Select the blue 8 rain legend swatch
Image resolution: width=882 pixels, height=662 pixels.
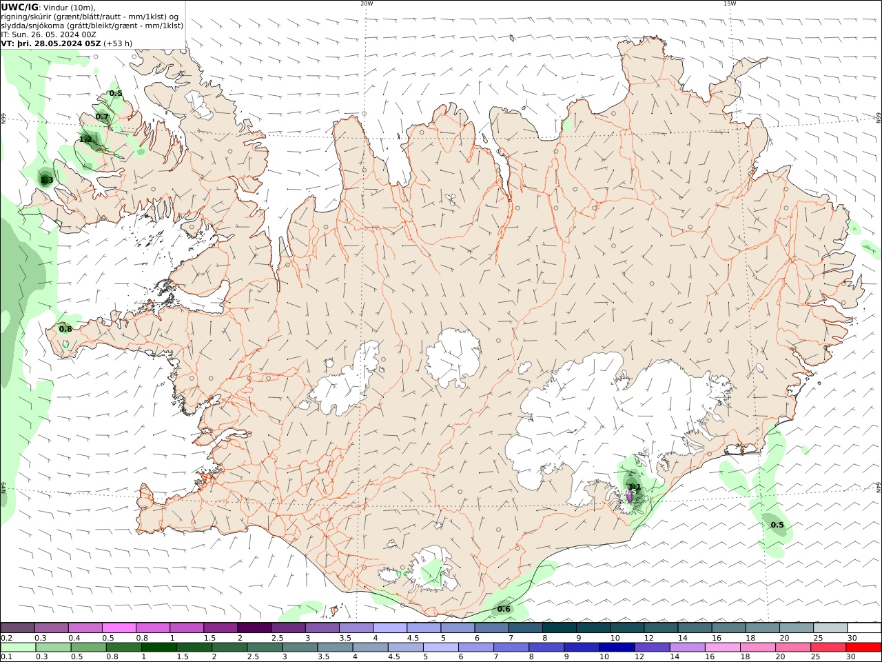(546, 648)
